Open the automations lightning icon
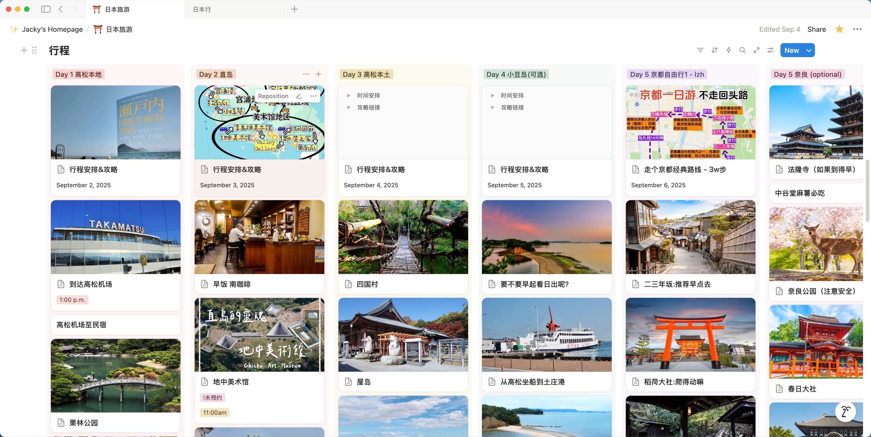The image size is (871, 437). point(729,50)
